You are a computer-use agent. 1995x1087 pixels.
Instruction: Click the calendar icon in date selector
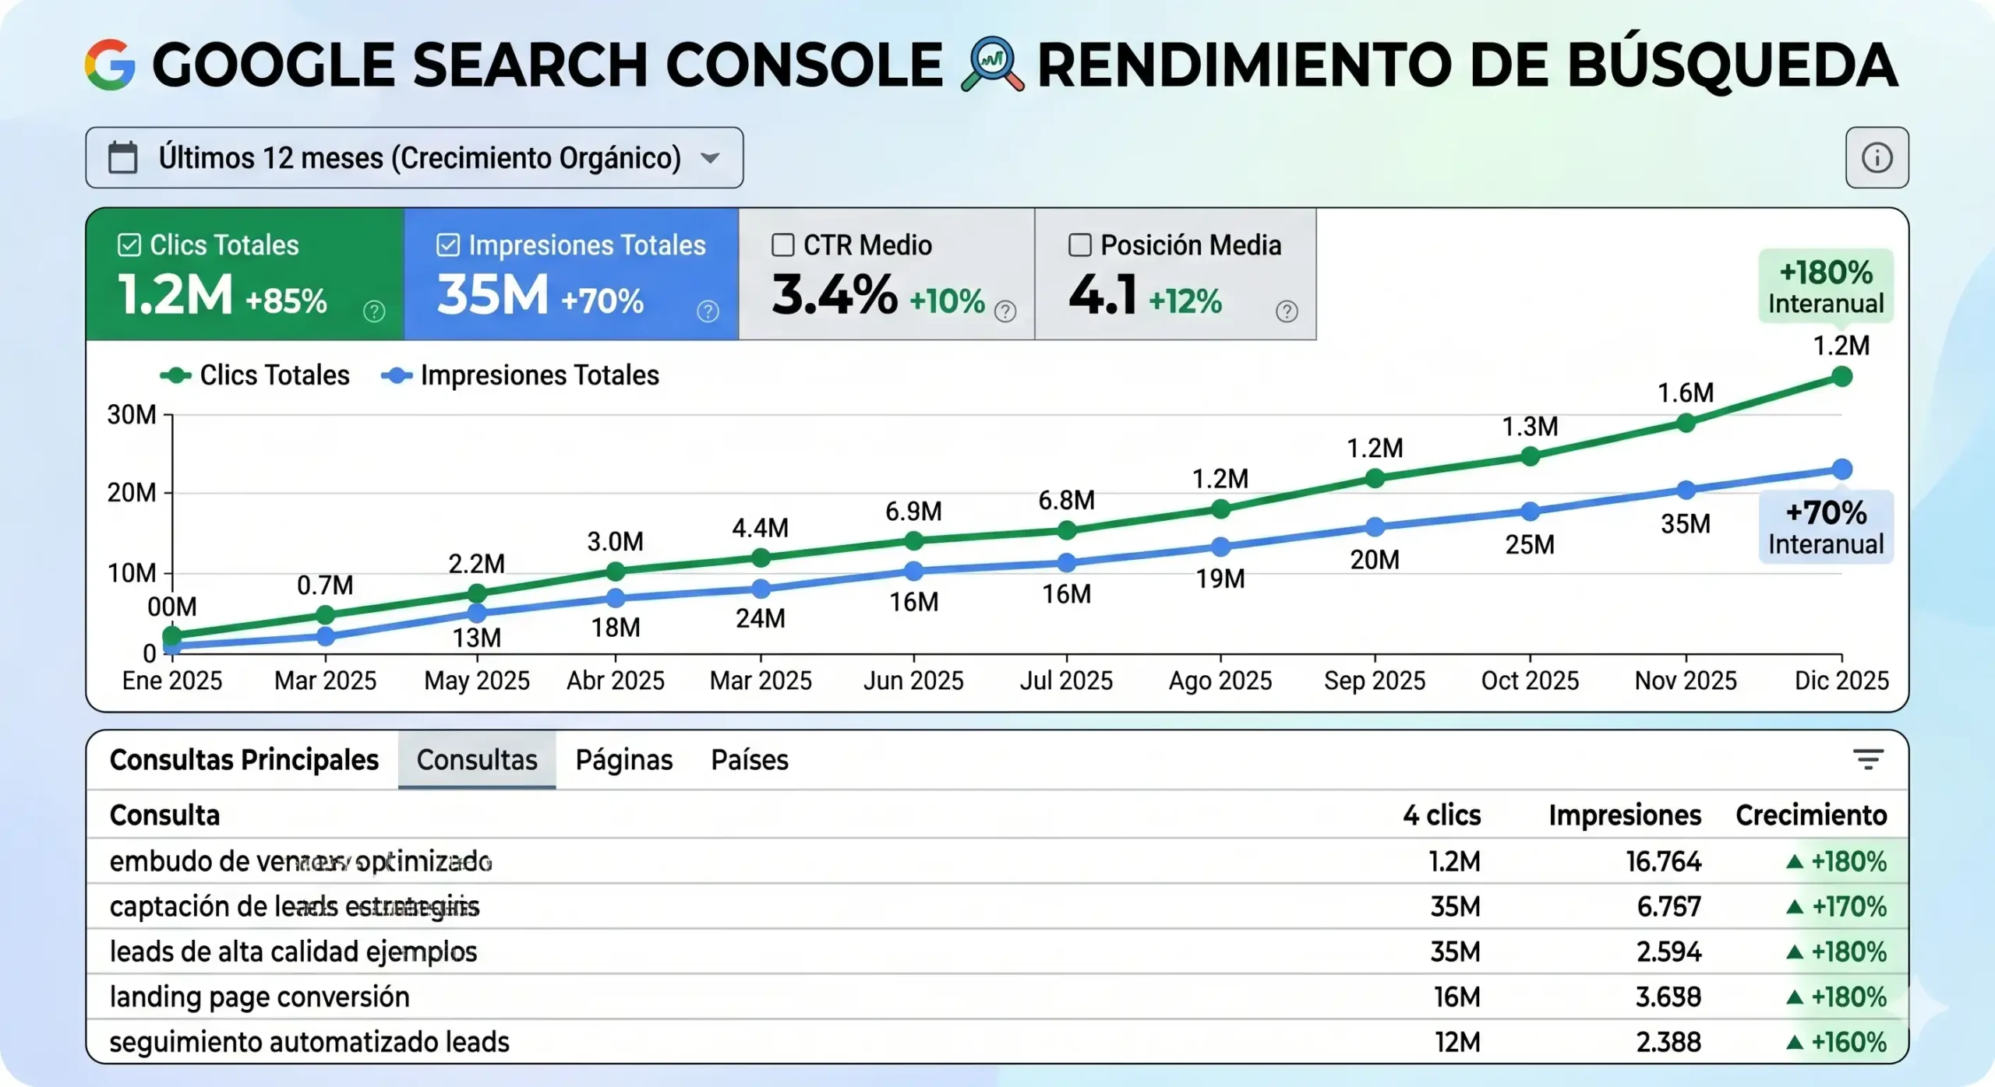point(122,157)
